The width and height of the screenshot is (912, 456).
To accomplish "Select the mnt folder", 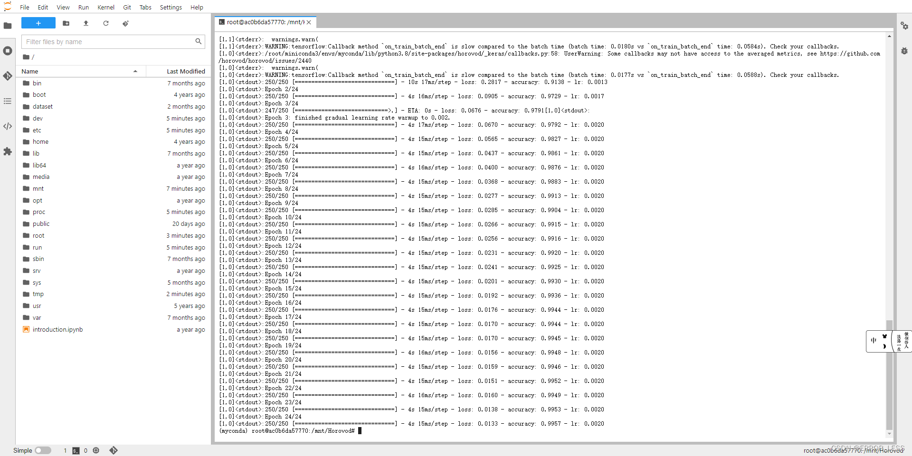I will [114, 188].
